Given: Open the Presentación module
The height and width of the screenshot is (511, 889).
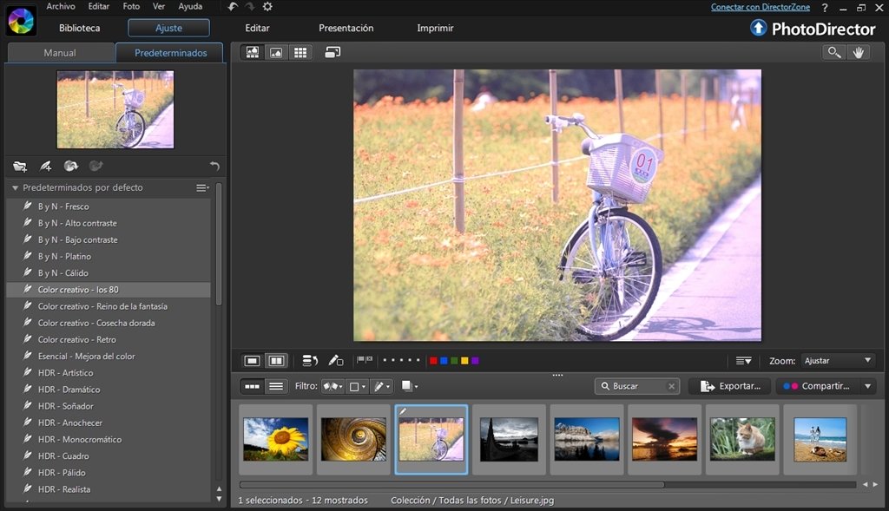Looking at the screenshot, I should 346,28.
